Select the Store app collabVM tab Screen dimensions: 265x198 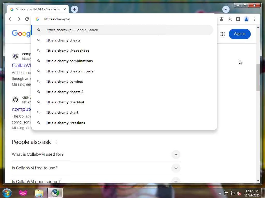(38, 9)
